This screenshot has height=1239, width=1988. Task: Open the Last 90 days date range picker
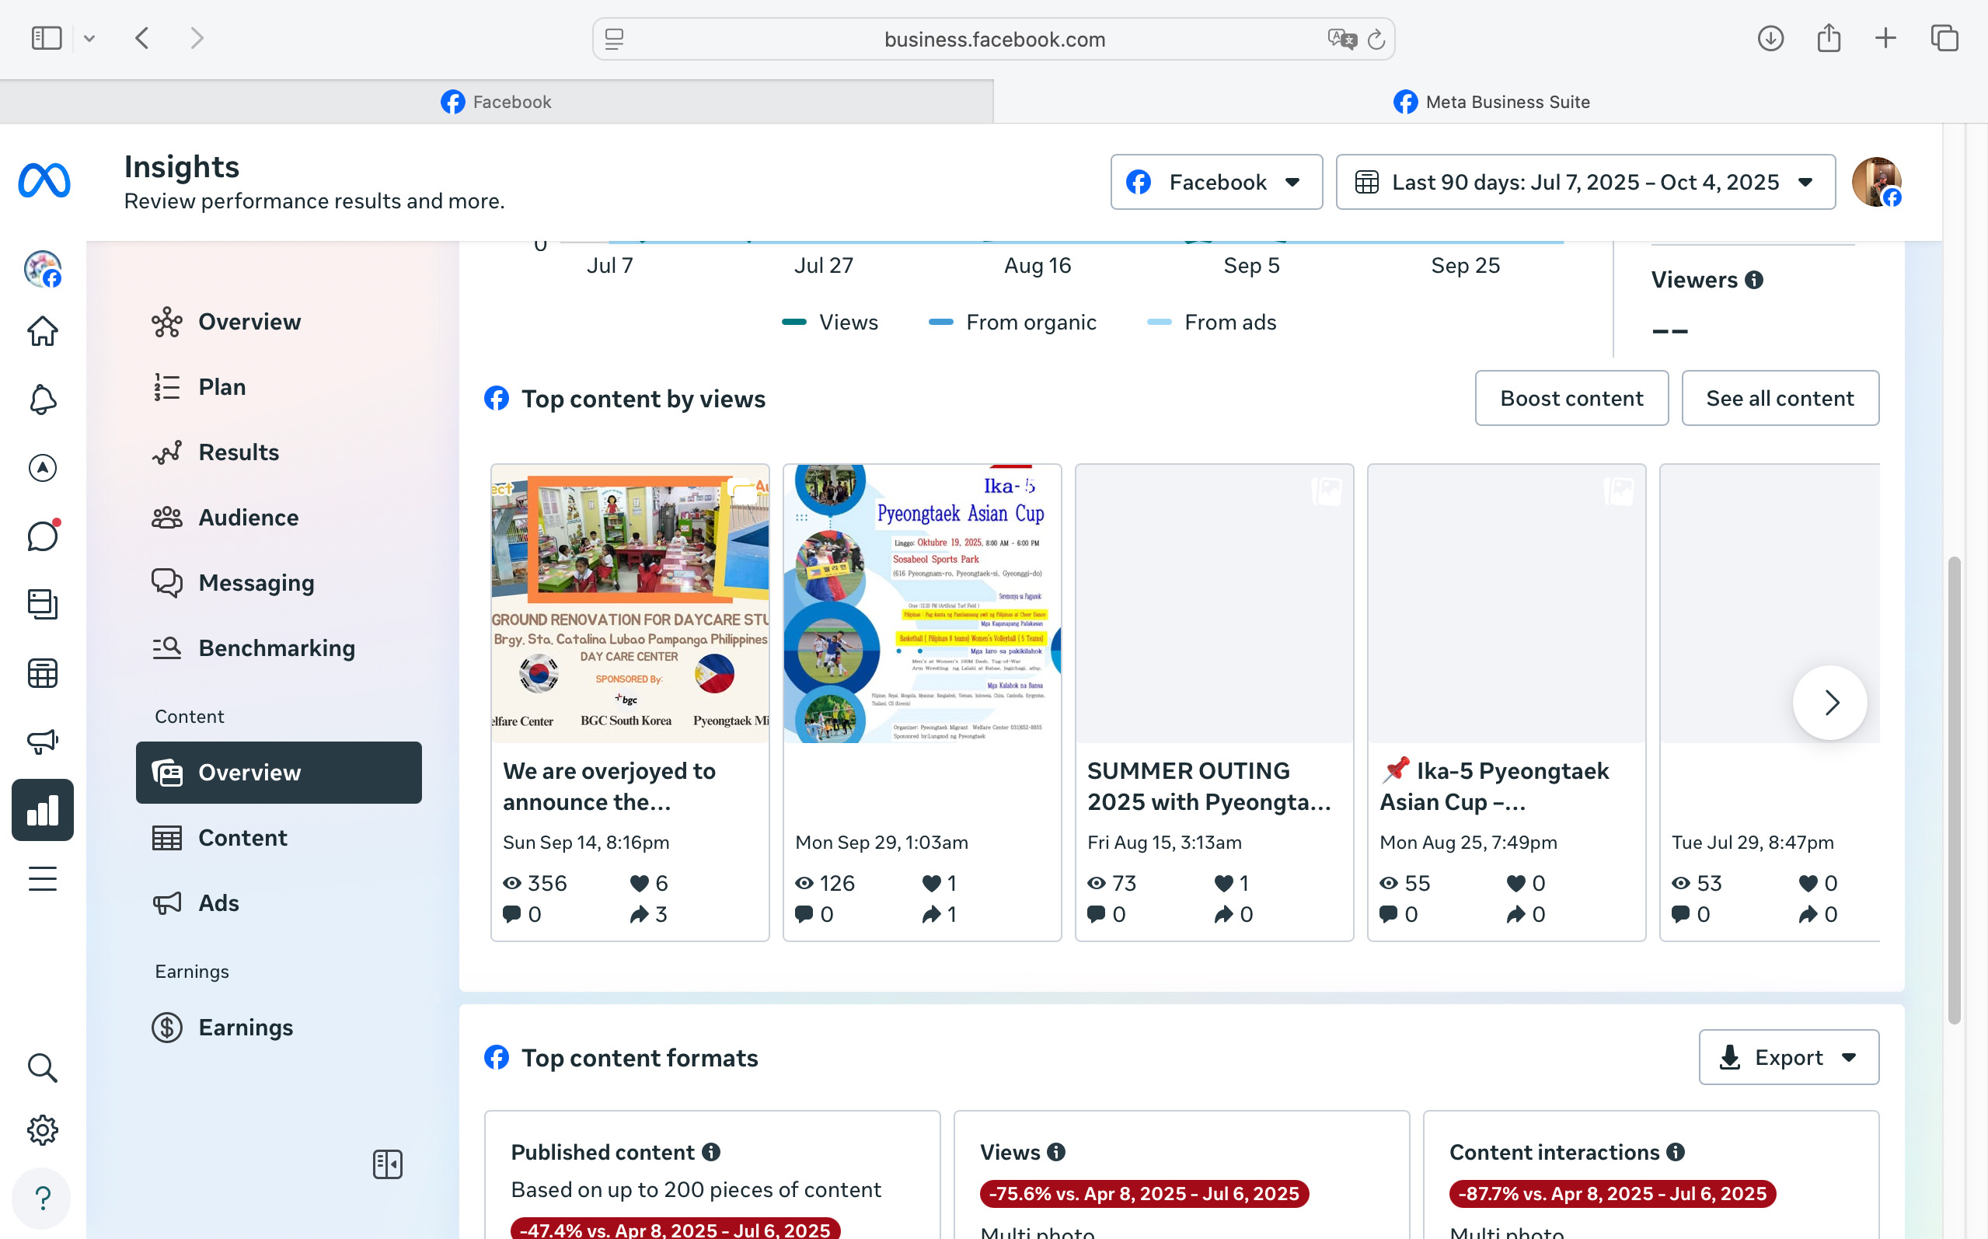(x=1584, y=182)
